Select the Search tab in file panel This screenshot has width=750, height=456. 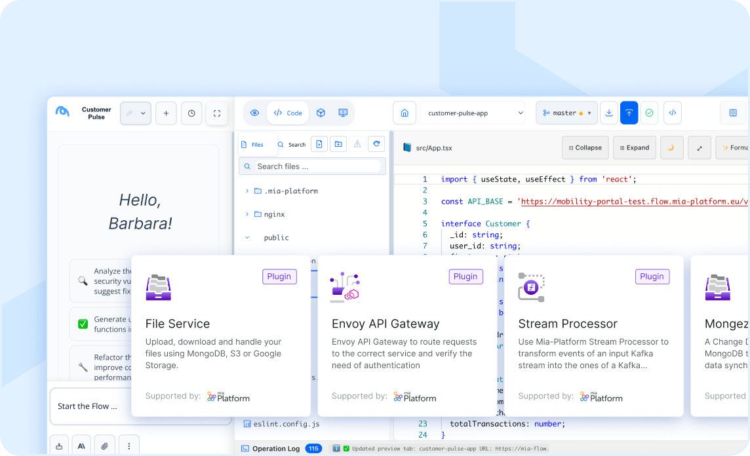(292, 144)
